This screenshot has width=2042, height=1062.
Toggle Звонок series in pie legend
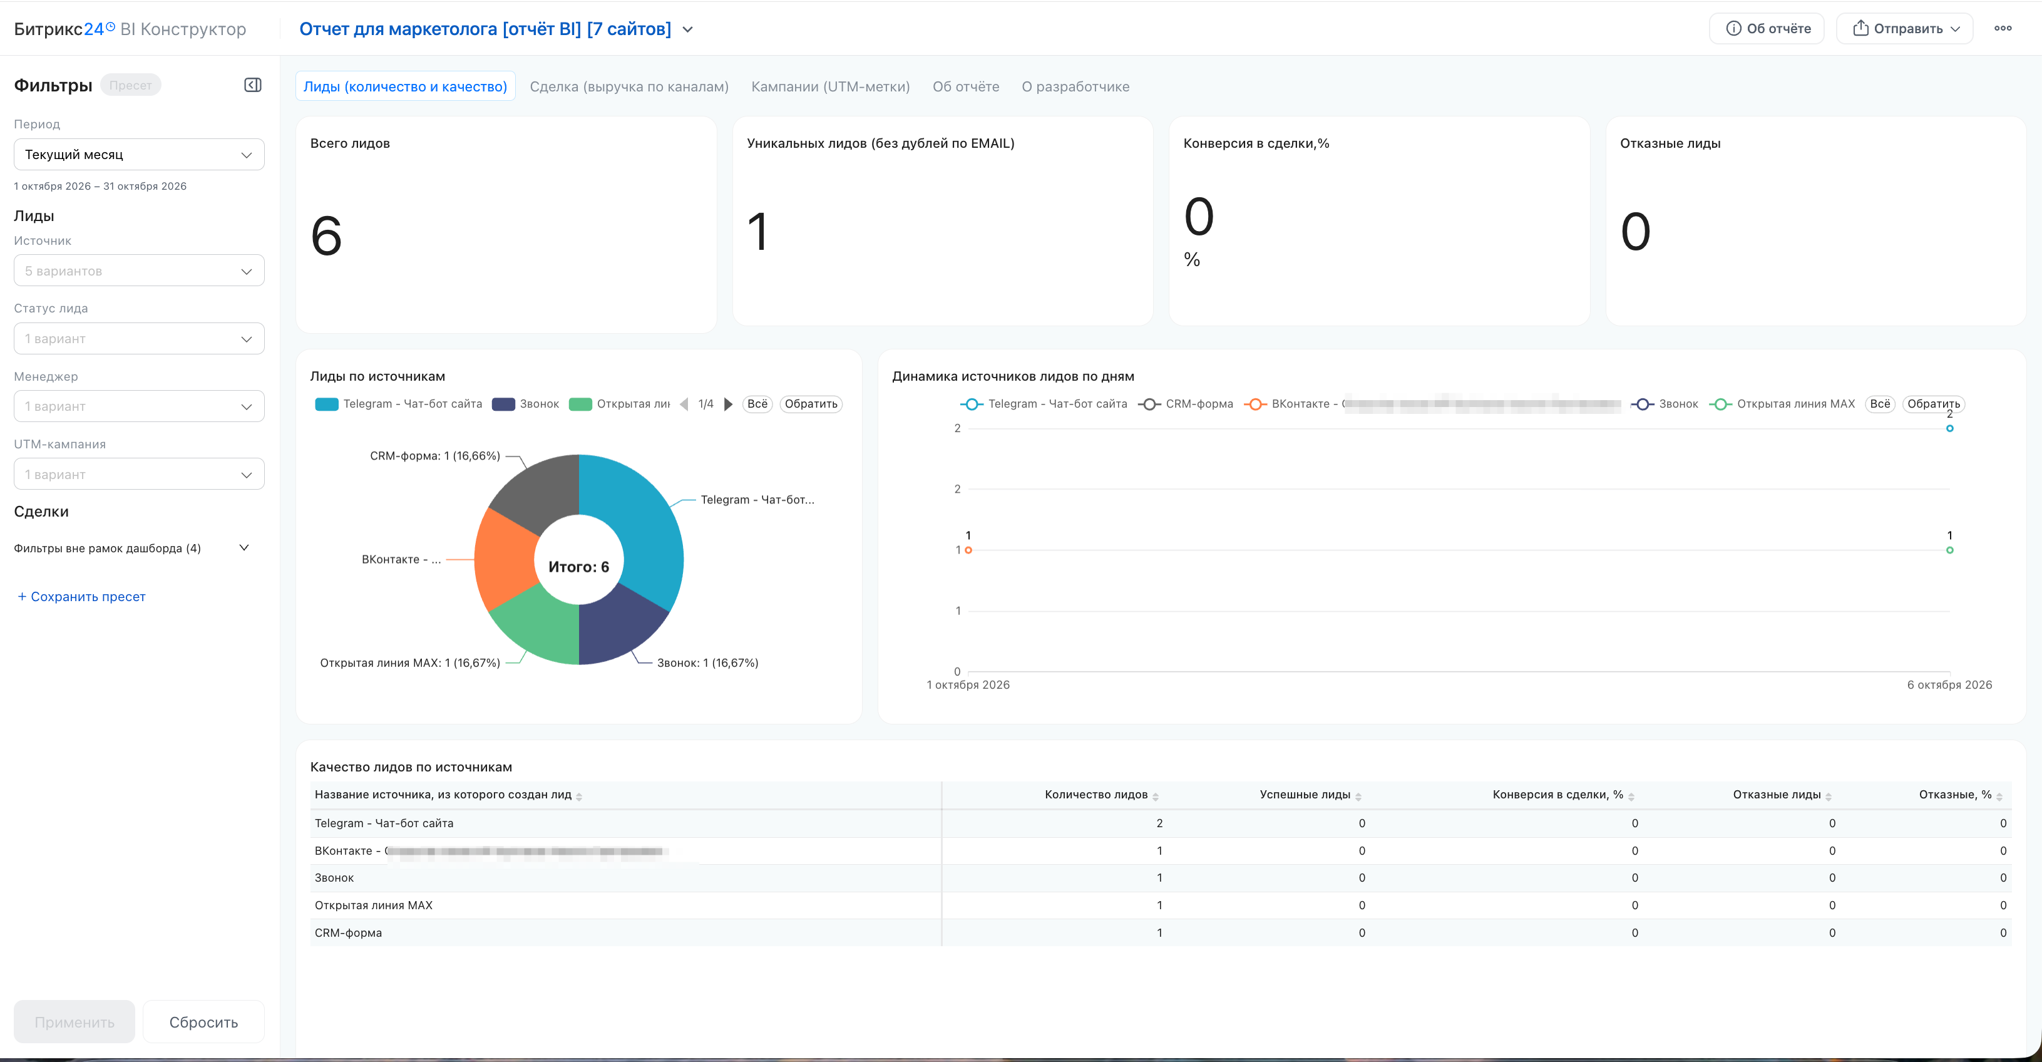coord(526,404)
